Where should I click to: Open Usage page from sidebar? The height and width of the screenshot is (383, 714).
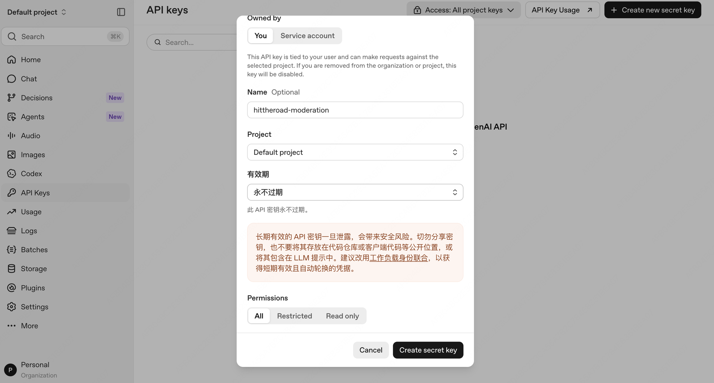(x=65, y=212)
